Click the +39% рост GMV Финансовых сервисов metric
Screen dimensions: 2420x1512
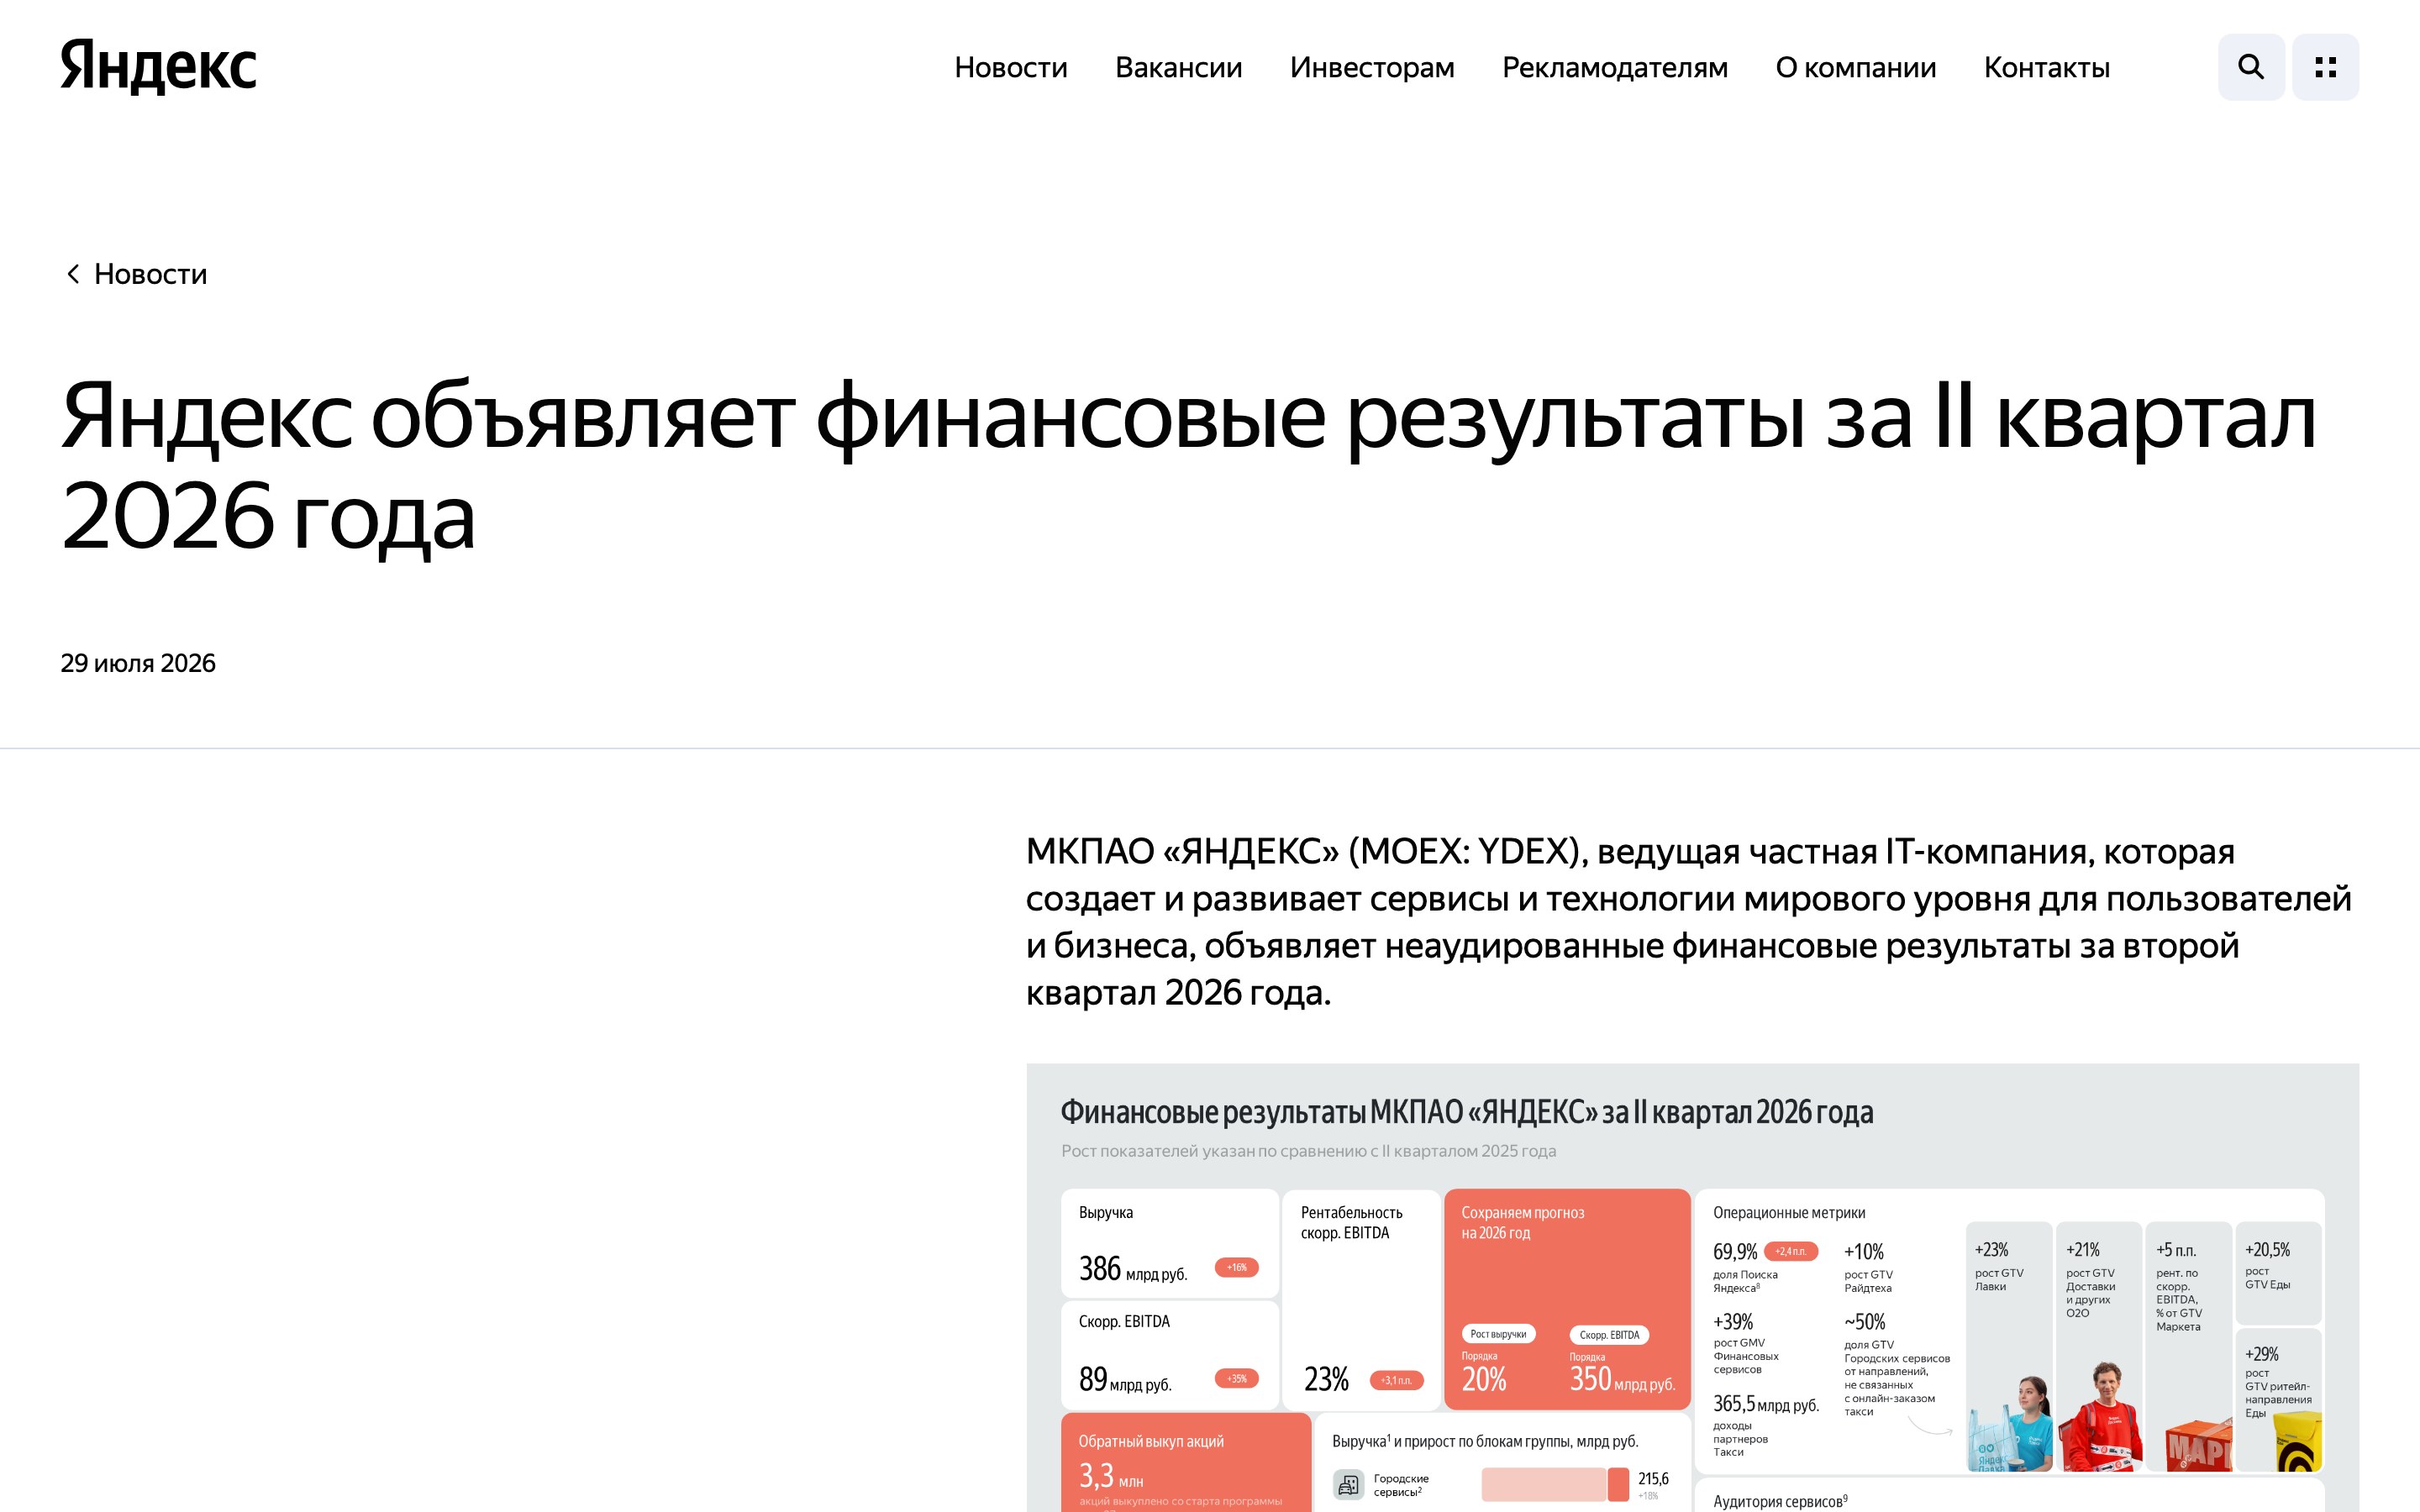click(1746, 1344)
